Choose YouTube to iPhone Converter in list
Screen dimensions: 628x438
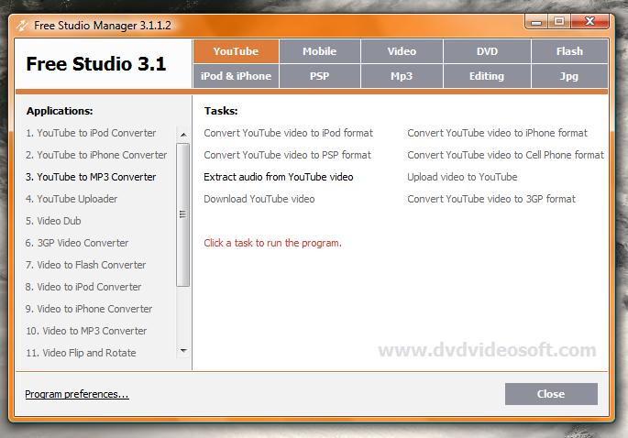coord(96,155)
